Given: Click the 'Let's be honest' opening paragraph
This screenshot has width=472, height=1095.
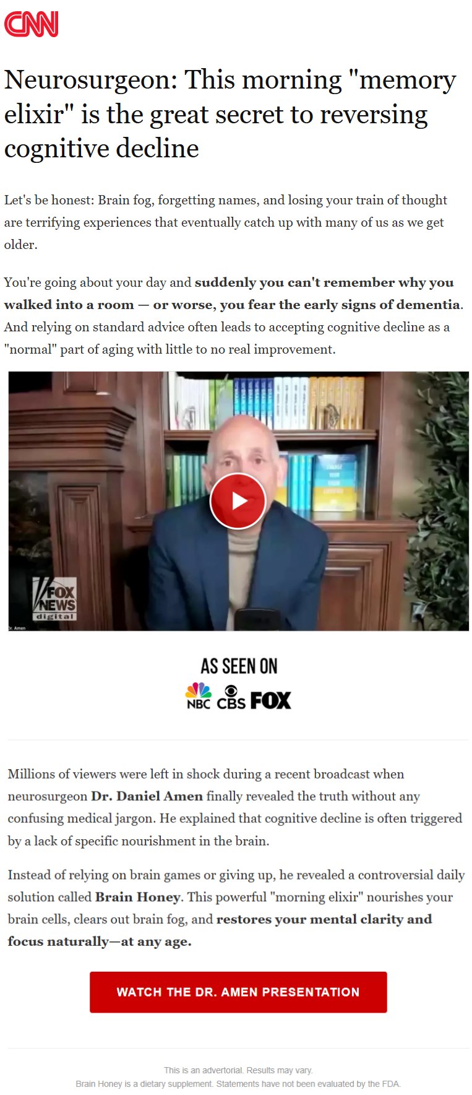Looking at the screenshot, I should [x=226, y=222].
